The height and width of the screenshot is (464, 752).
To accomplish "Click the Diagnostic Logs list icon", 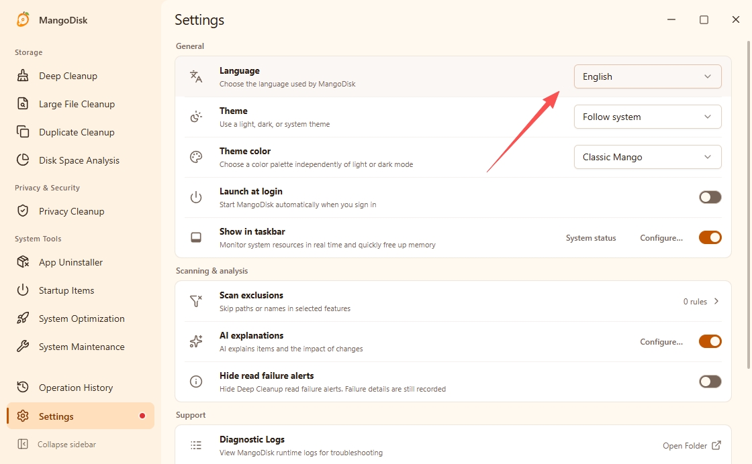I will [196, 445].
